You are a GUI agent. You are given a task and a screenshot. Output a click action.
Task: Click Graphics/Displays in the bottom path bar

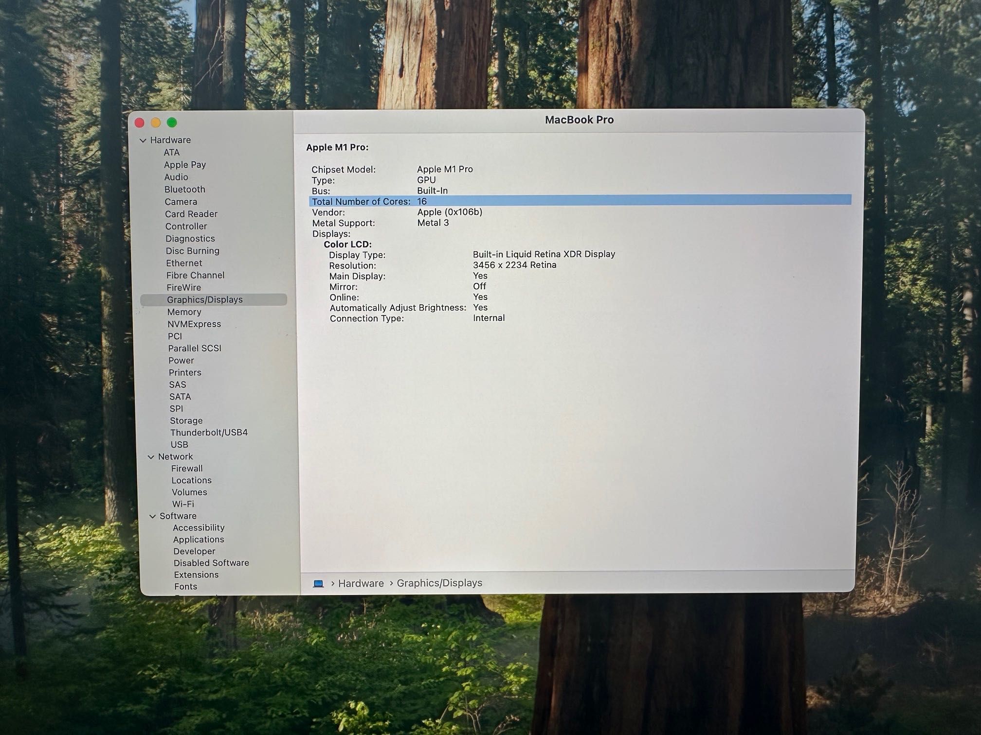(439, 583)
